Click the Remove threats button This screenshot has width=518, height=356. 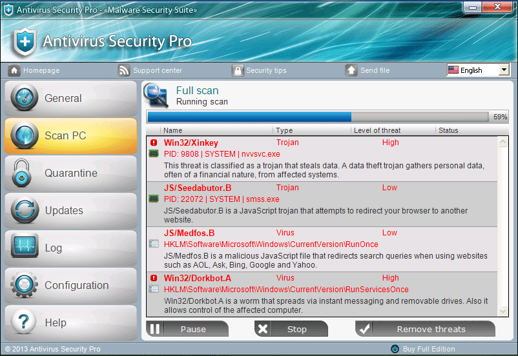[425, 329]
